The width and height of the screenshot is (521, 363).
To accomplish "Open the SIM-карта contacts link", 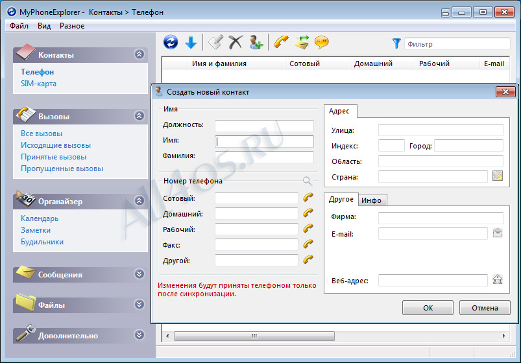I will pos(38,84).
